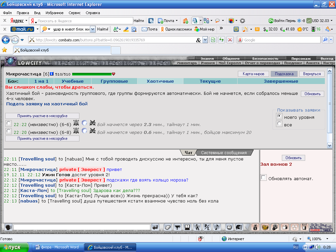Click the favorites star icon

(x=5, y=50)
